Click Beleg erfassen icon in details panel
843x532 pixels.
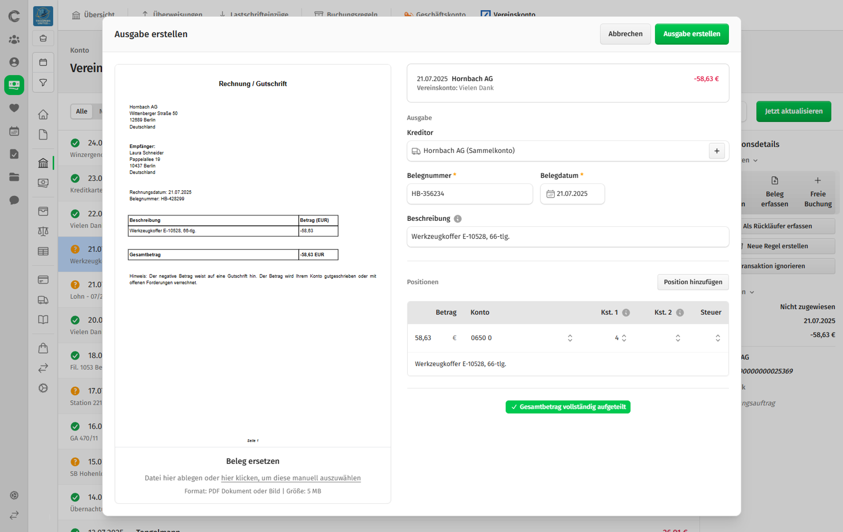(774, 180)
